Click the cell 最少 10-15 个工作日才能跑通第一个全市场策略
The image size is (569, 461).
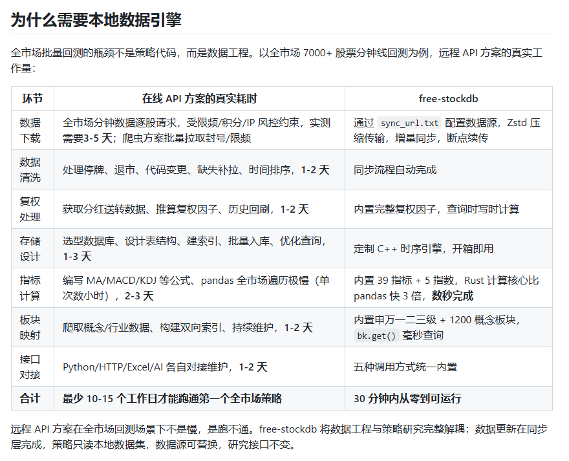[199, 398]
